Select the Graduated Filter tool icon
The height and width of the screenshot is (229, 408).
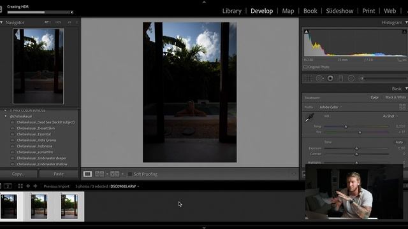(x=340, y=78)
